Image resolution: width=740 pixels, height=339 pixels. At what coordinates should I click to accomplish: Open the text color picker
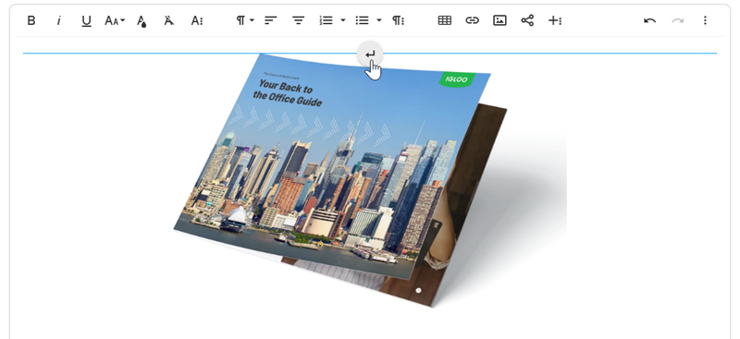pos(142,20)
